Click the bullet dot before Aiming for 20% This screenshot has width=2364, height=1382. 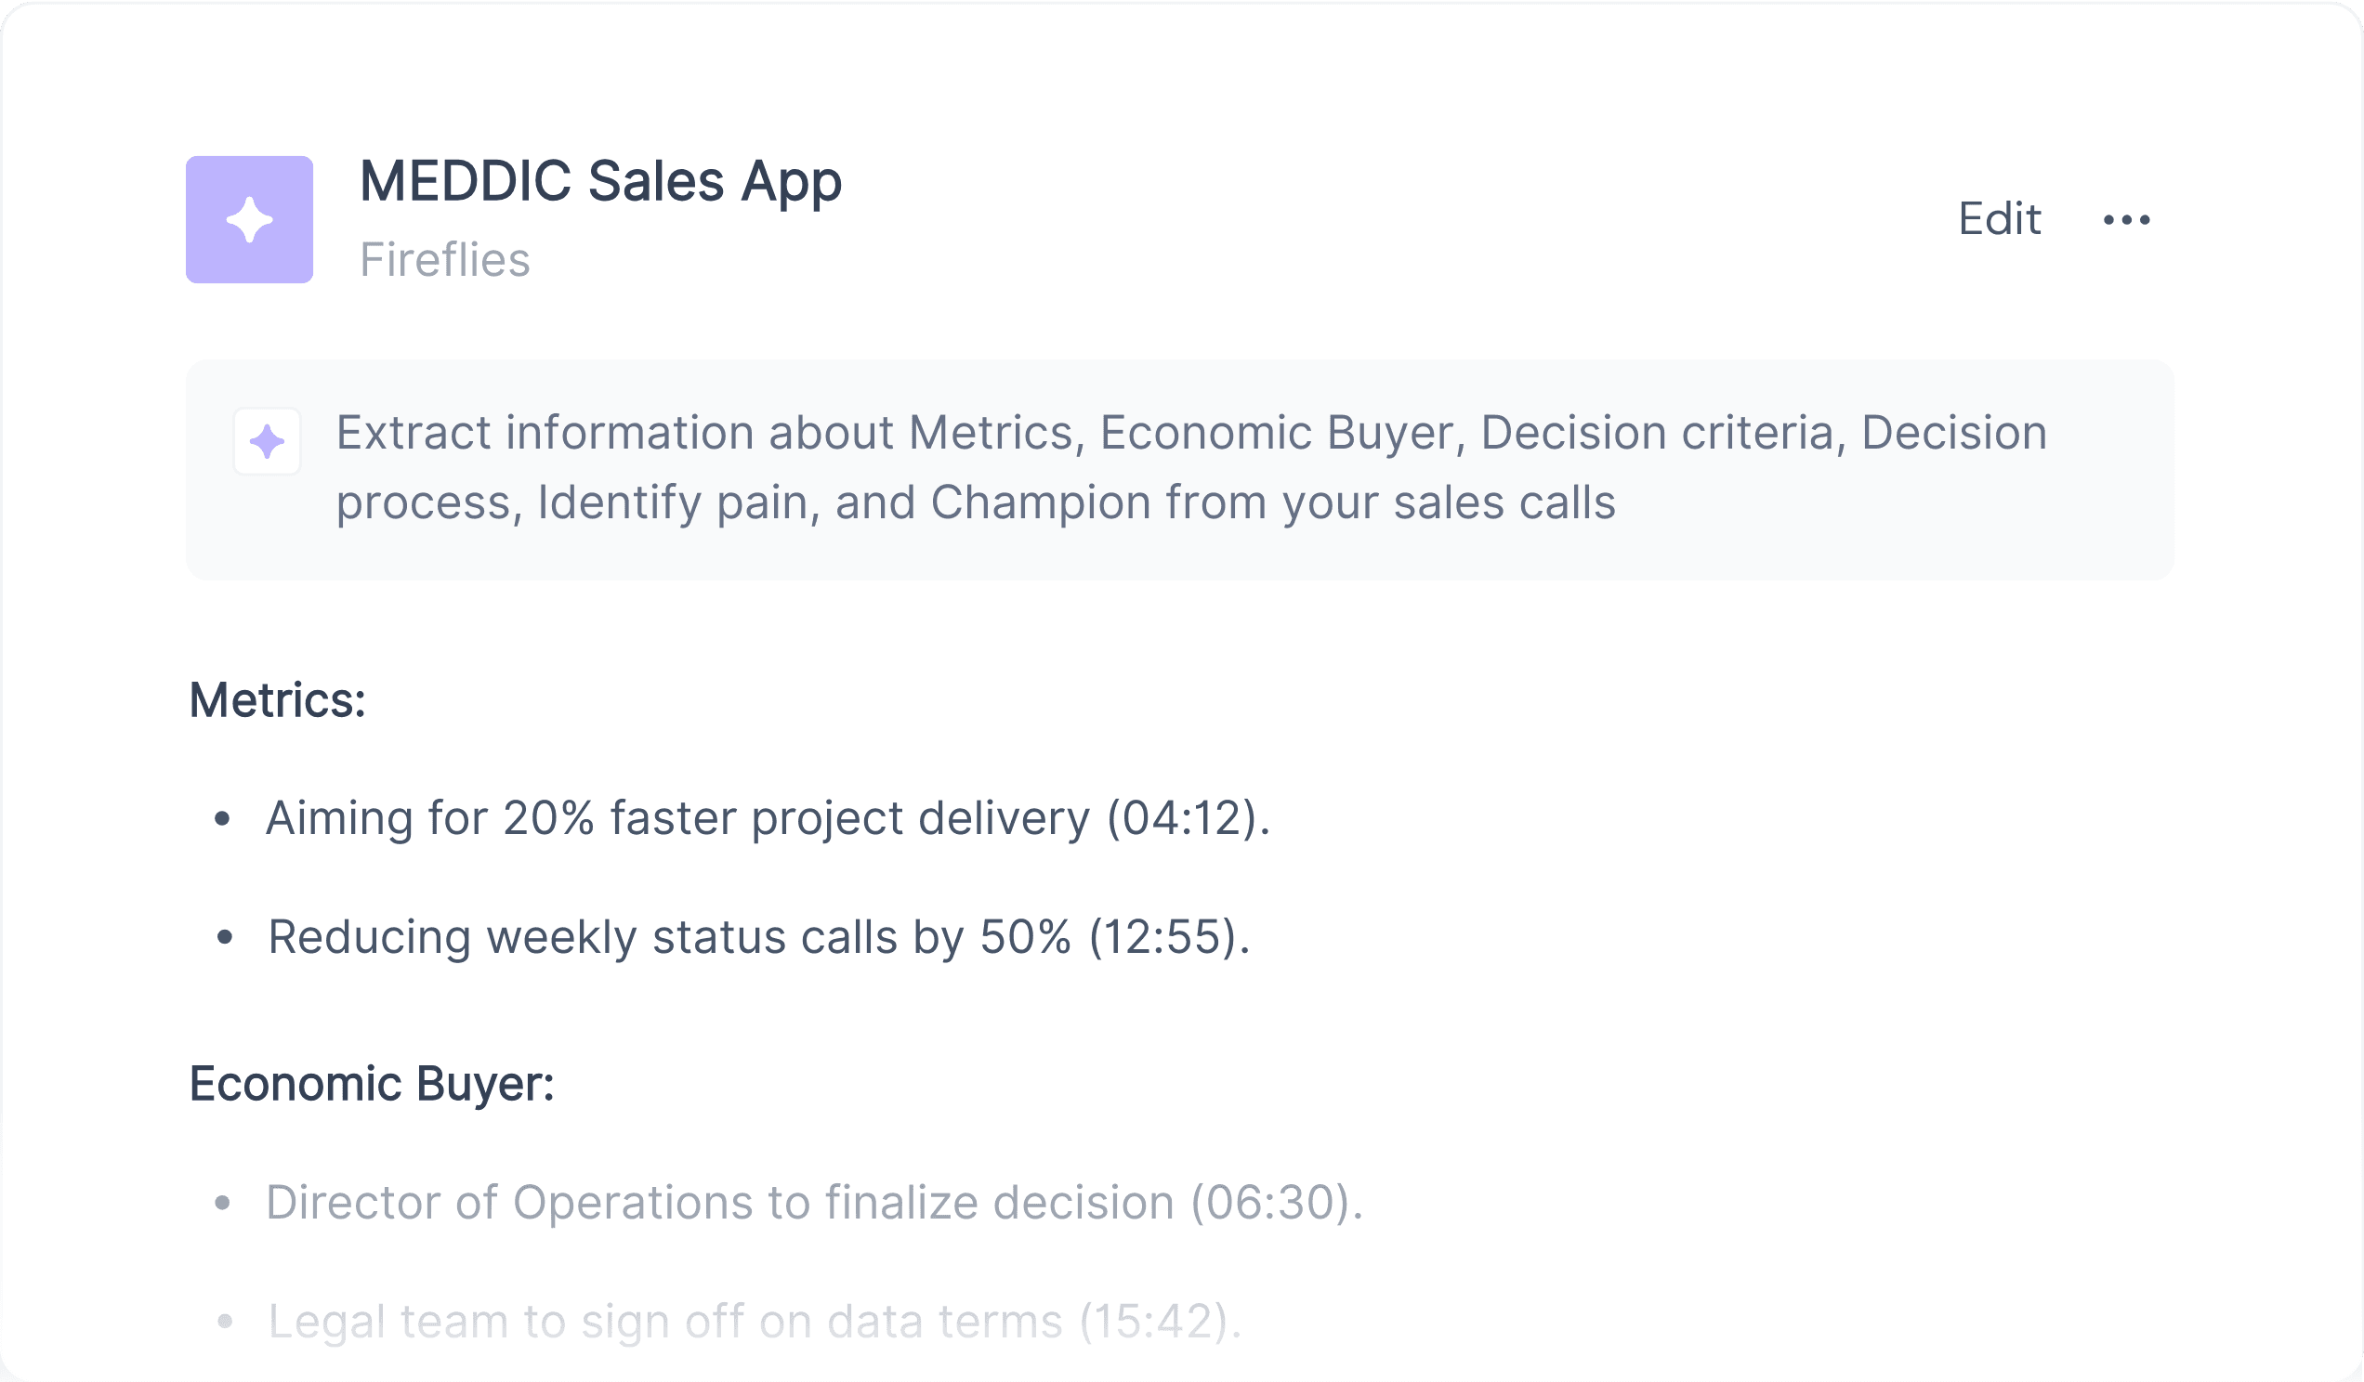222,819
